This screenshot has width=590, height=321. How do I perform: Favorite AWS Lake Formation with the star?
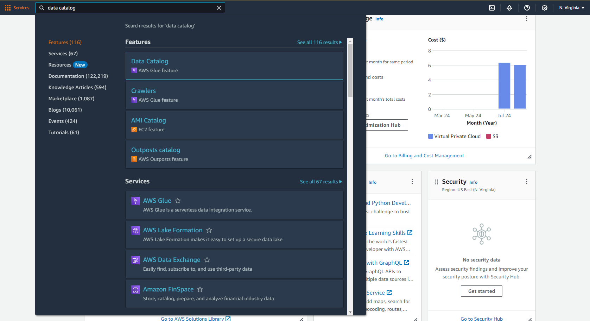tap(209, 230)
